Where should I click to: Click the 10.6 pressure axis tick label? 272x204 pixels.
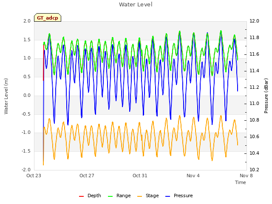point(254,137)
